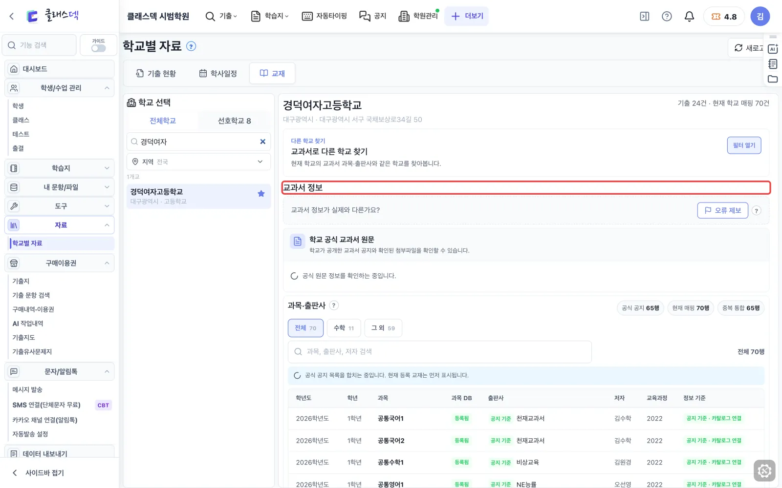Go back using the top-left arrow
The width and height of the screenshot is (782, 488).
click(12, 16)
